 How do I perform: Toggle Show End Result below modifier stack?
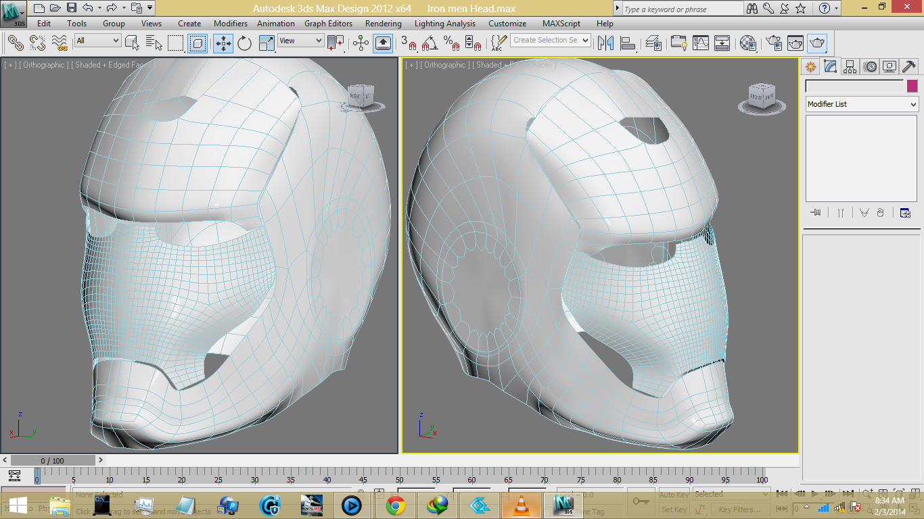(x=840, y=212)
